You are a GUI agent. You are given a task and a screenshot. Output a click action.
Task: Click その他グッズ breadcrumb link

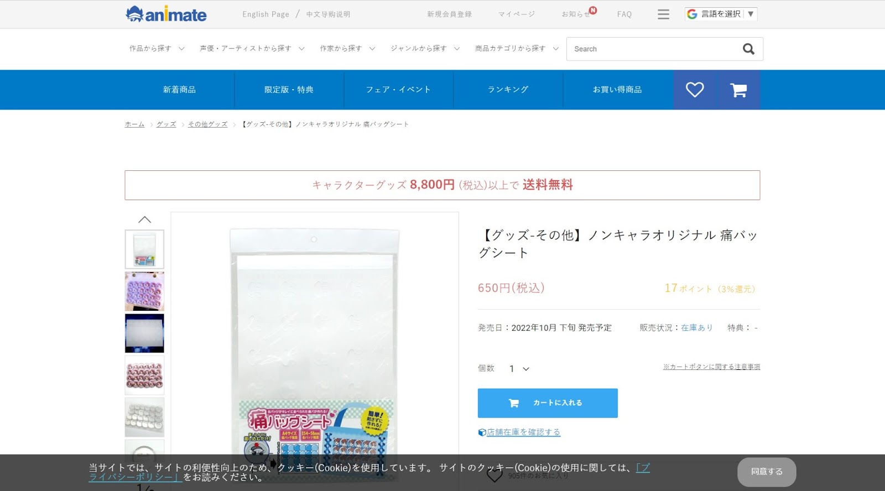(207, 124)
